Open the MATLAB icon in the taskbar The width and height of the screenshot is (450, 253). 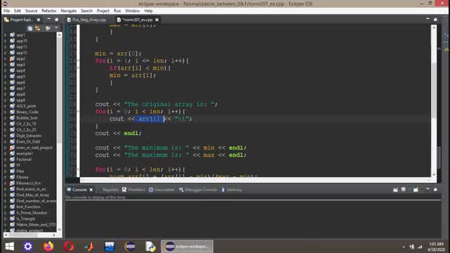(x=89, y=247)
